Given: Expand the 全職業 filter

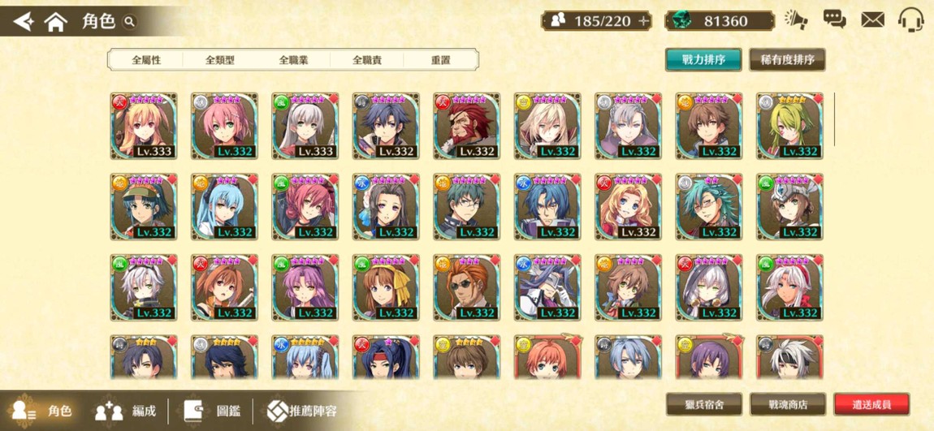Looking at the screenshot, I should pos(294,60).
